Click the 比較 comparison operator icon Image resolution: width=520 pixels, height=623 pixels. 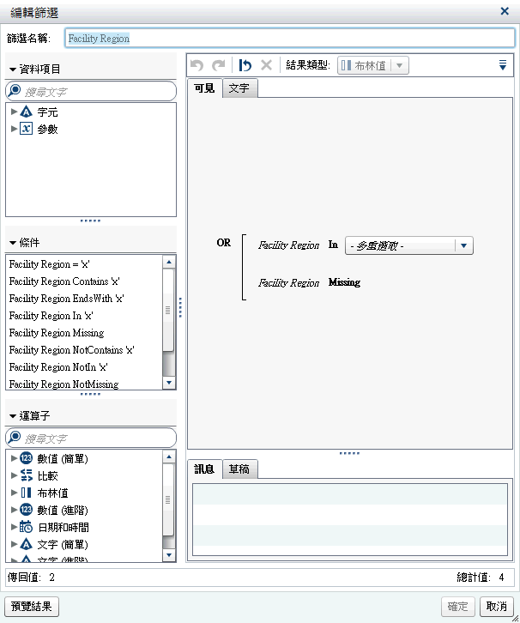point(26,475)
